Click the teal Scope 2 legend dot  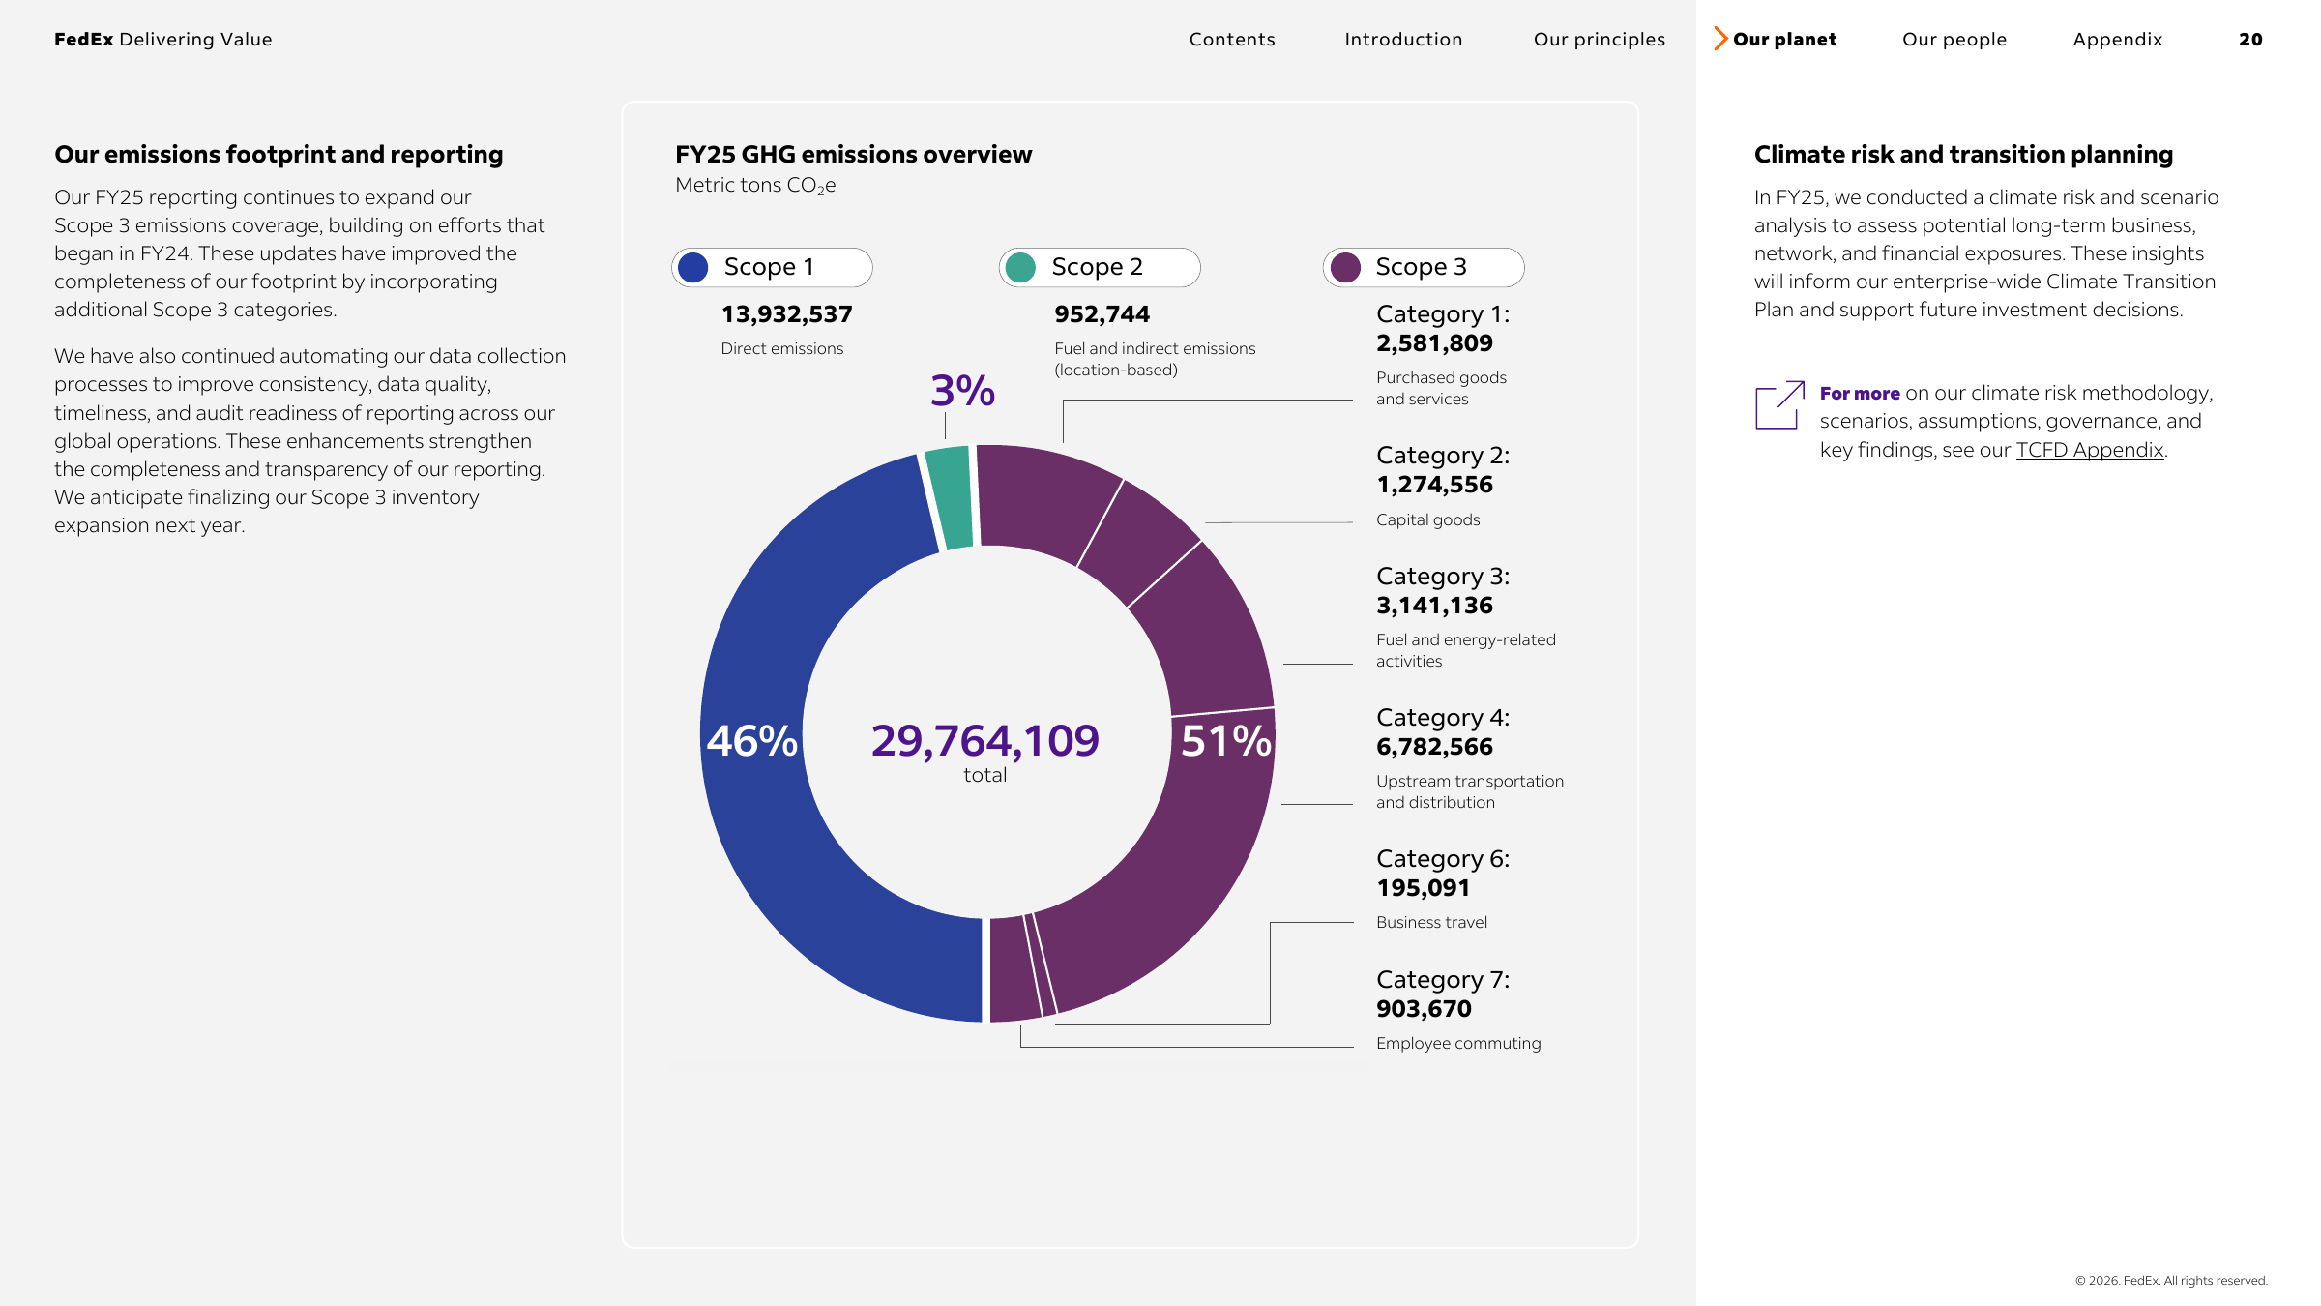1020,267
